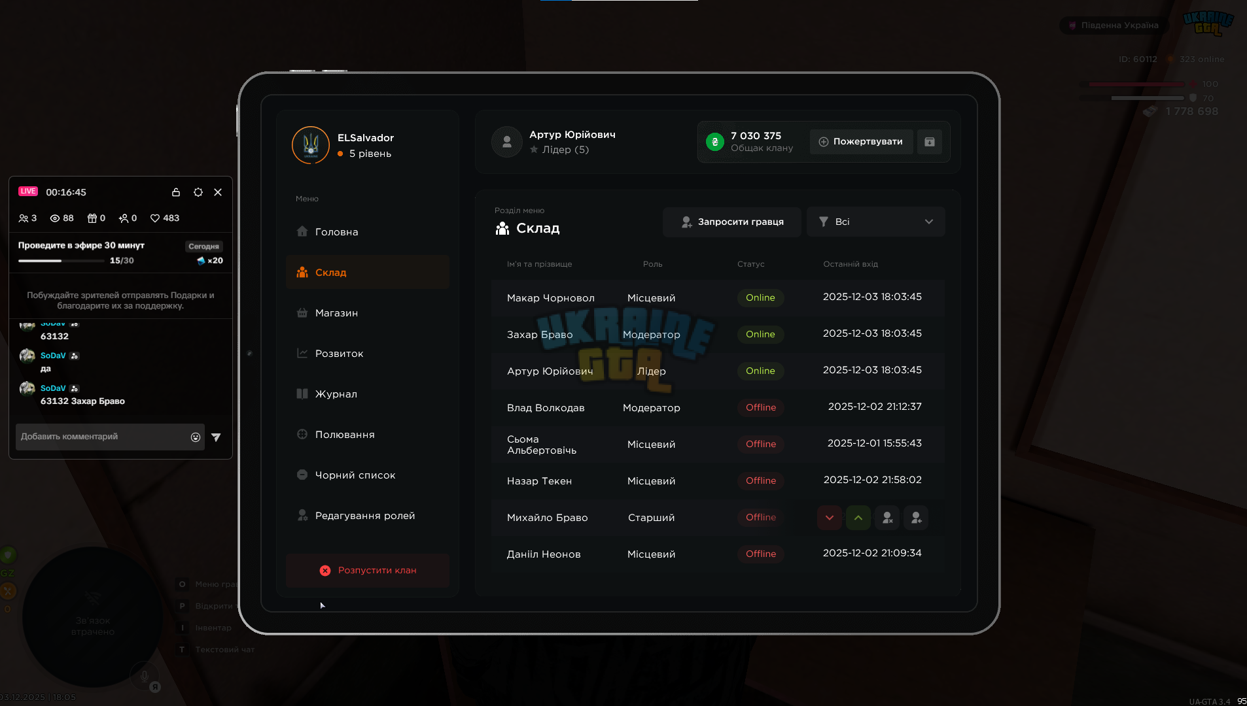Click the Останній вхід column header

tap(851, 264)
